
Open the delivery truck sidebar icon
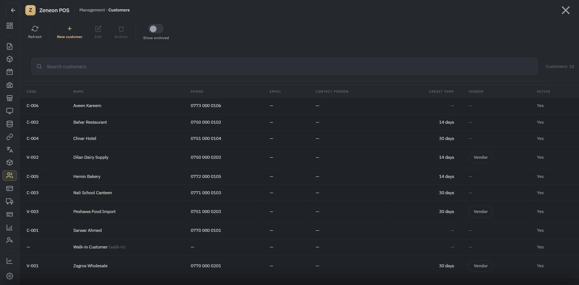[x=10, y=201]
